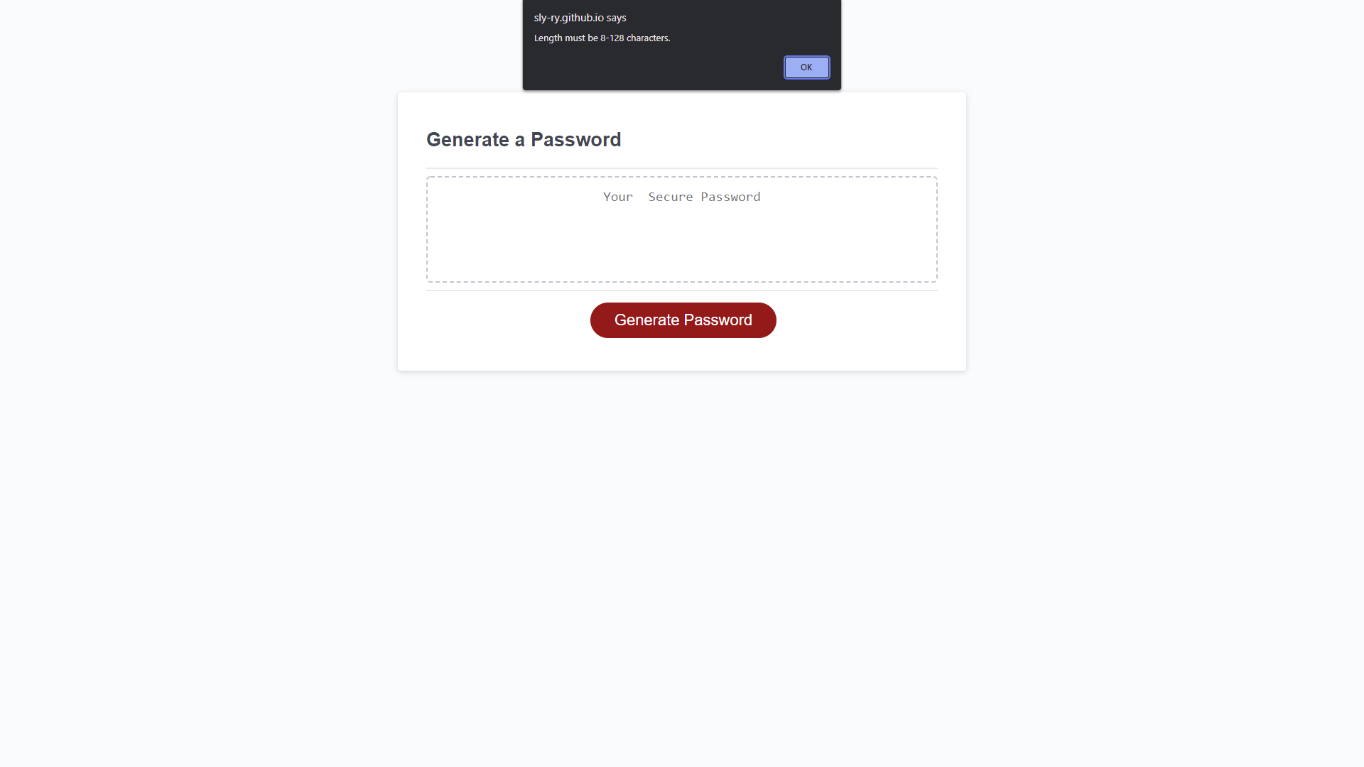Click the red Generate Password pill button
1364x767 pixels.
point(683,320)
